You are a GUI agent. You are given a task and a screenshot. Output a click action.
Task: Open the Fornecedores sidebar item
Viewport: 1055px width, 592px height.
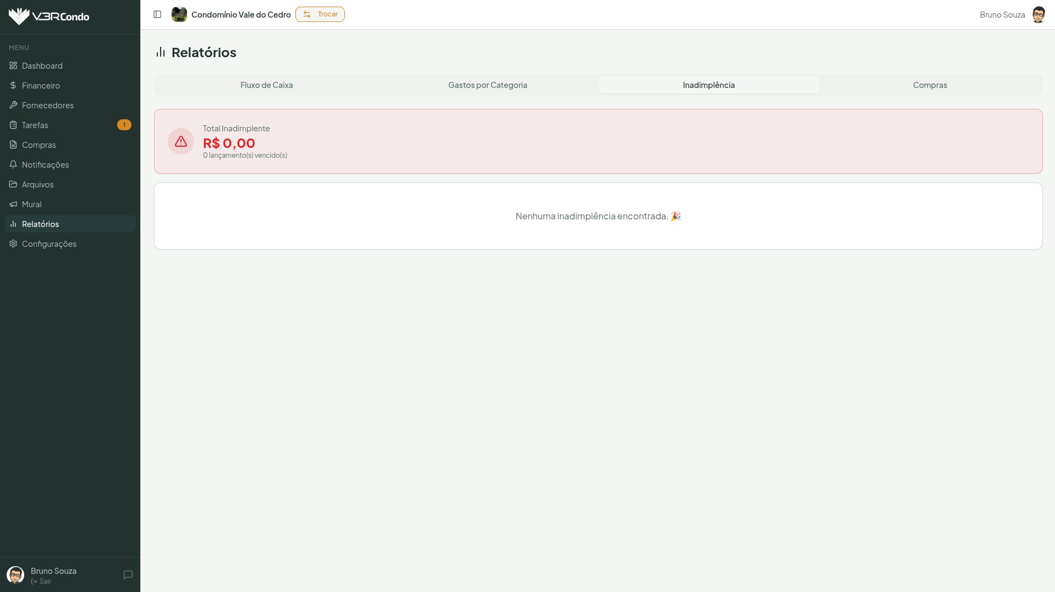click(x=48, y=106)
